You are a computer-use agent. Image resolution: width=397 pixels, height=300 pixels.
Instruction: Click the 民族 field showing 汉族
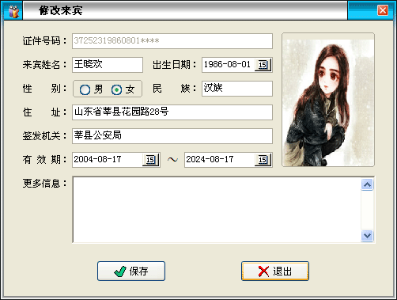pos(237,89)
